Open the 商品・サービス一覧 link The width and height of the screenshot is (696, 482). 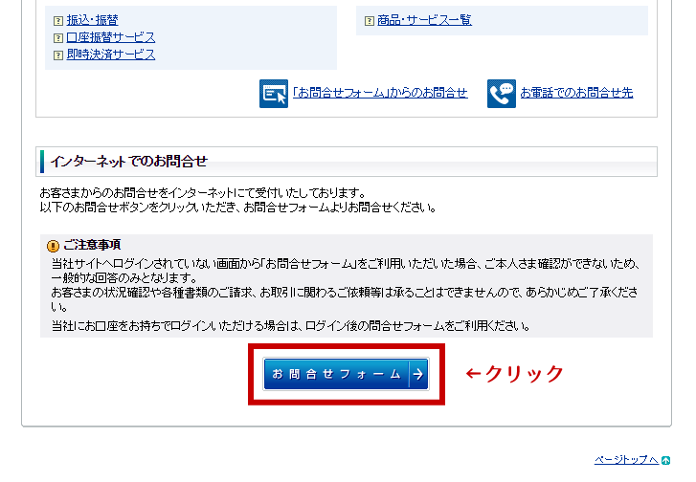click(x=424, y=20)
